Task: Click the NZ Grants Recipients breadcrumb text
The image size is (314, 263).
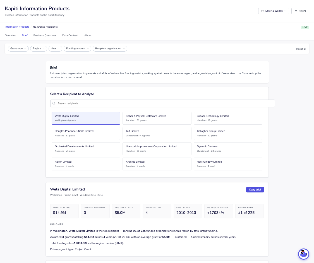Action: [x=45, y=27]
